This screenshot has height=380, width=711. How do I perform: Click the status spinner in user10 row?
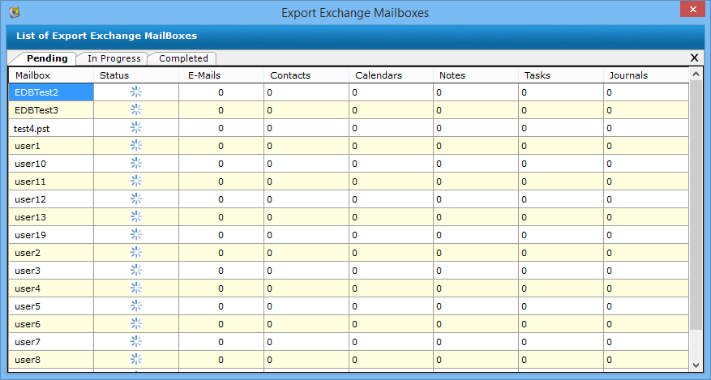coord(136,164)
